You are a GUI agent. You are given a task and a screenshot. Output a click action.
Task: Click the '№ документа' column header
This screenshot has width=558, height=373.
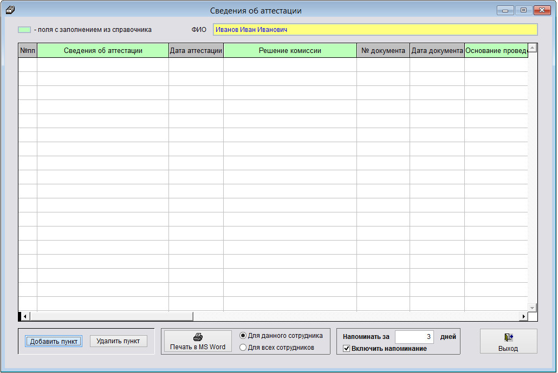pyautogui.click(x=383, y=51)
